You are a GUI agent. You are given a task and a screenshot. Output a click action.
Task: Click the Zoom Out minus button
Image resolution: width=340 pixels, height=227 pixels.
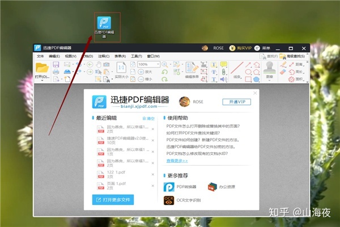141,79
